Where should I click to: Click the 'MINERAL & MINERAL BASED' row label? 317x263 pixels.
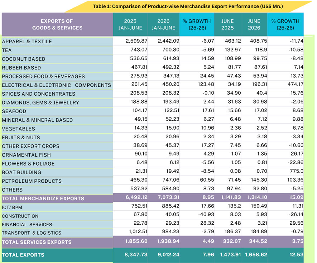[37, 120]
